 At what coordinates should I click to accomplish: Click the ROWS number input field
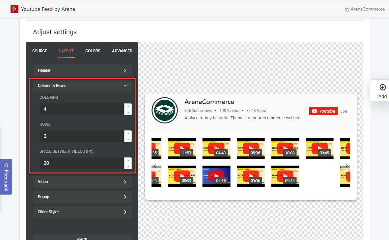point(81,136)
